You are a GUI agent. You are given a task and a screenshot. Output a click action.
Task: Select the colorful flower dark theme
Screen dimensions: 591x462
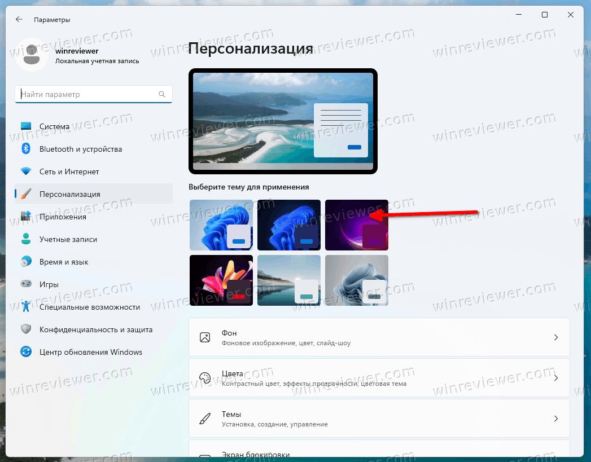[221, 280]
